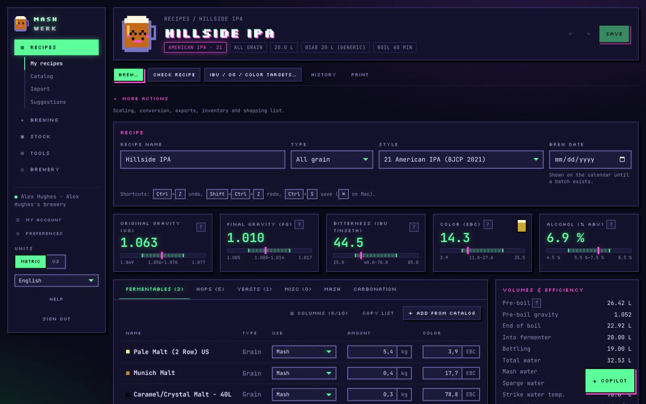Click the Stock box icon in sidebar
This screenshot has width=646, height=404.
[22, 137]
